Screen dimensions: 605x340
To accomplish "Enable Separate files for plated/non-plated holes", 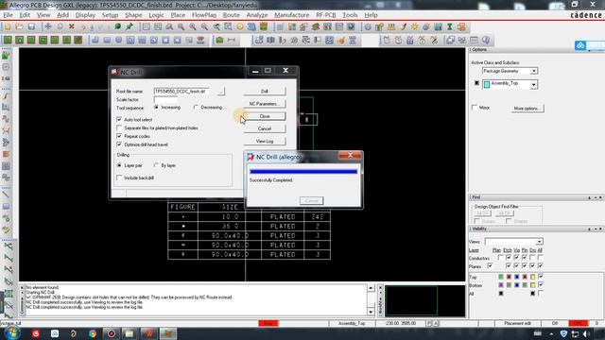I will pos(119,128).
